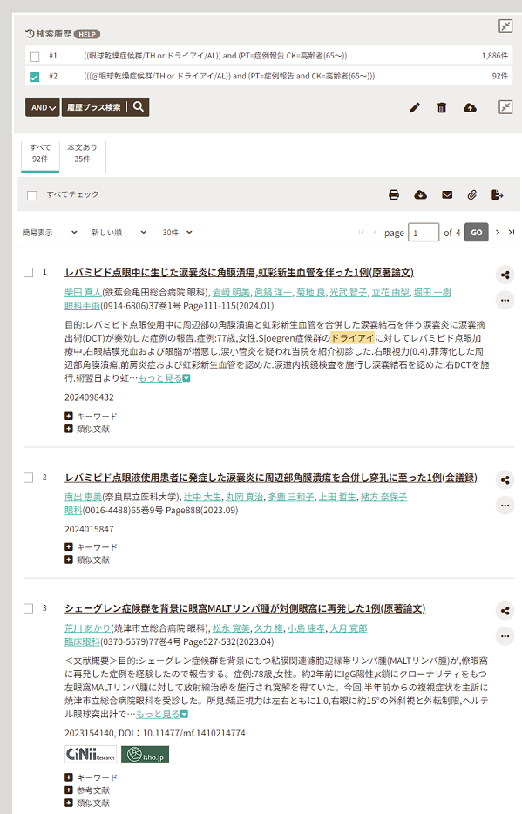This screenshot has width=522, height=814.
Task: Open journal link 眼科 in result 2
Action: pyautogui.click(x=73, y=511)
